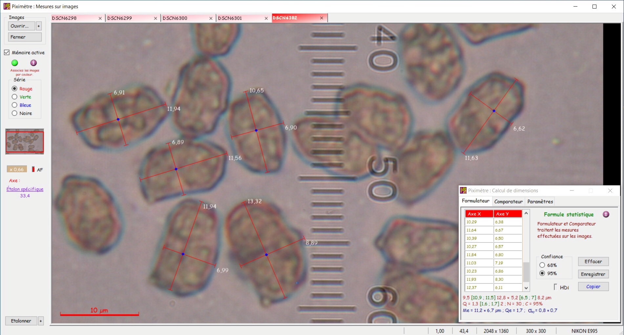
Task: Toggle the Mémoire active checkbox
Action: click(x=7, y=52)
